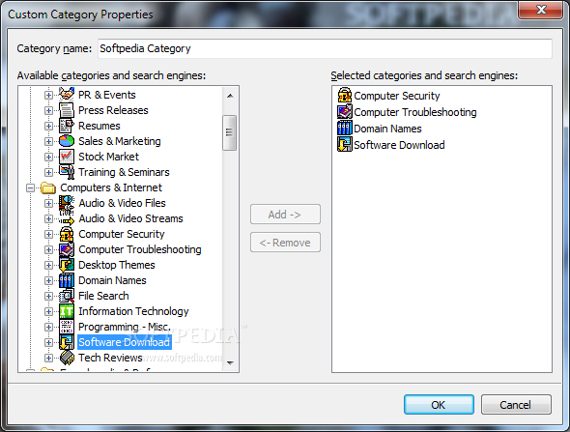Viewport: 570px width, 432px height.
Task: Select the File Search tree label
Action: pyautogui.click(x=103, y=296)
